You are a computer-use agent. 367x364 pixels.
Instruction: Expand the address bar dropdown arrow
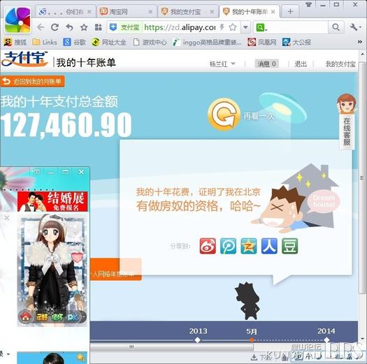pos(245,27)
